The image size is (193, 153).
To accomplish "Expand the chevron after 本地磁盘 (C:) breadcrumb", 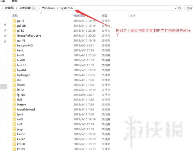I will pos(39,8).
